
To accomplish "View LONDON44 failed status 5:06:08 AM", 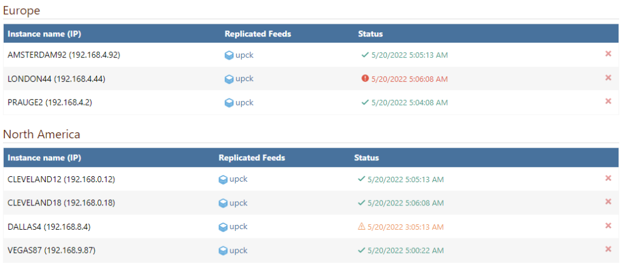I will (x=409, y=79).
